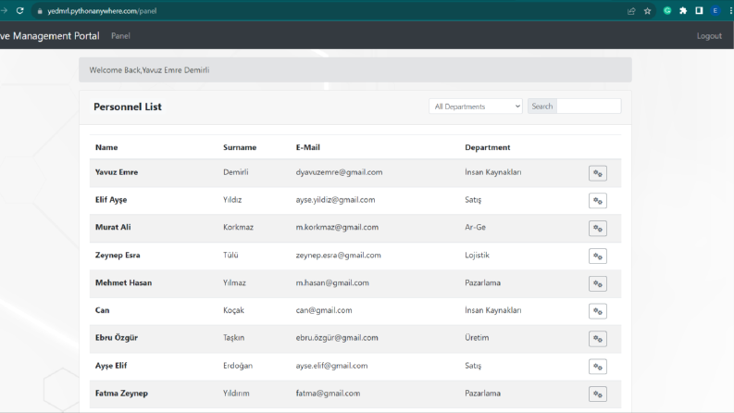Reload the page with browser refresh icon
Viewport: 734px width, 413px height.
click(x=19, y=11)
